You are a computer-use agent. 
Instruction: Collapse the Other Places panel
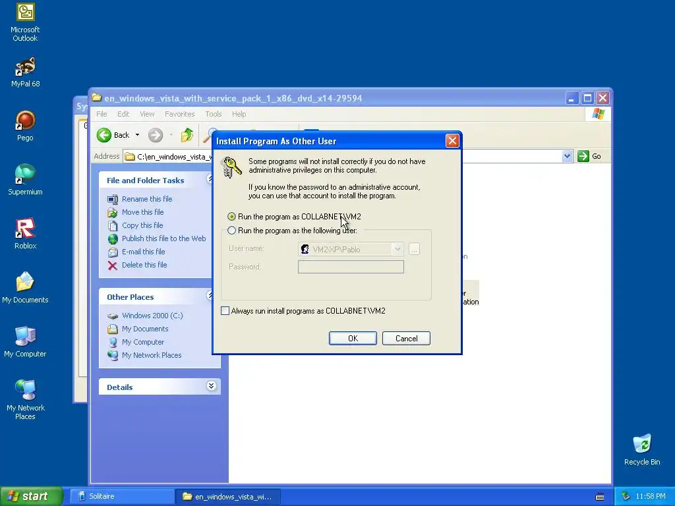point(210,296)
